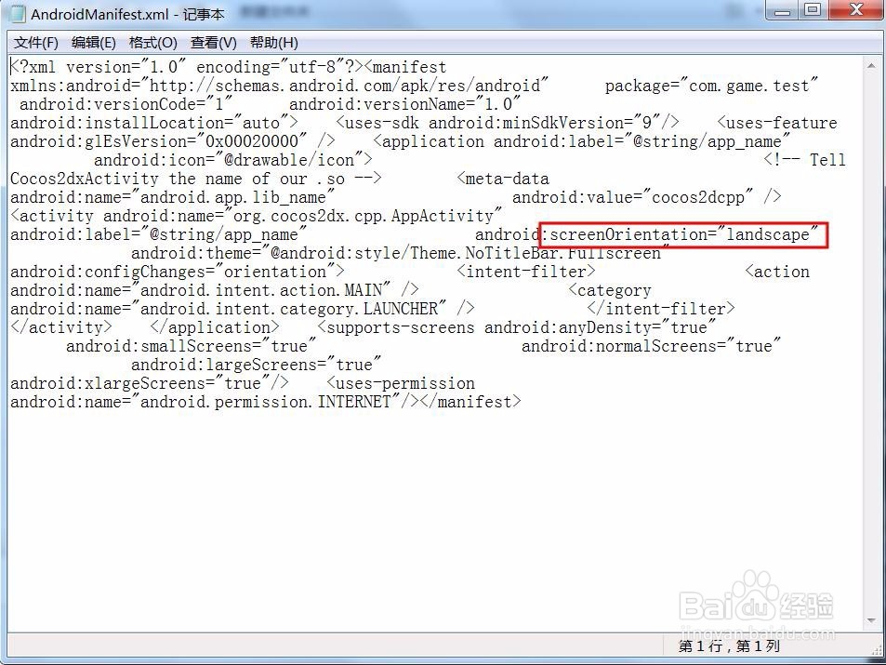Click the Notepad icon in the title bar
886x665 pixels.
click(18, 14)
